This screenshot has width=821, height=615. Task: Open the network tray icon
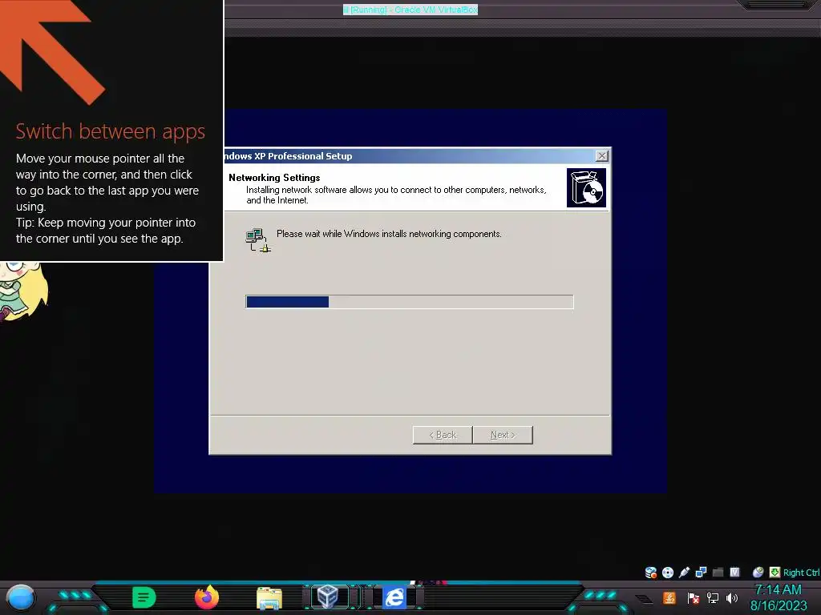pyautogui.click(x=713, y=597)
